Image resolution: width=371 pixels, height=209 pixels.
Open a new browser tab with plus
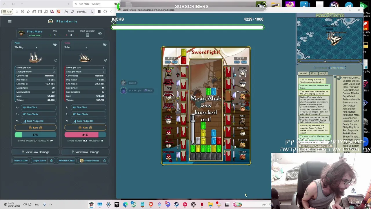tap(69, 4)
